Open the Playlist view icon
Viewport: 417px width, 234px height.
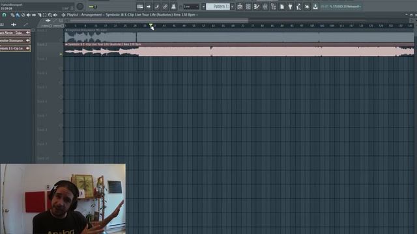coord(240,6)
